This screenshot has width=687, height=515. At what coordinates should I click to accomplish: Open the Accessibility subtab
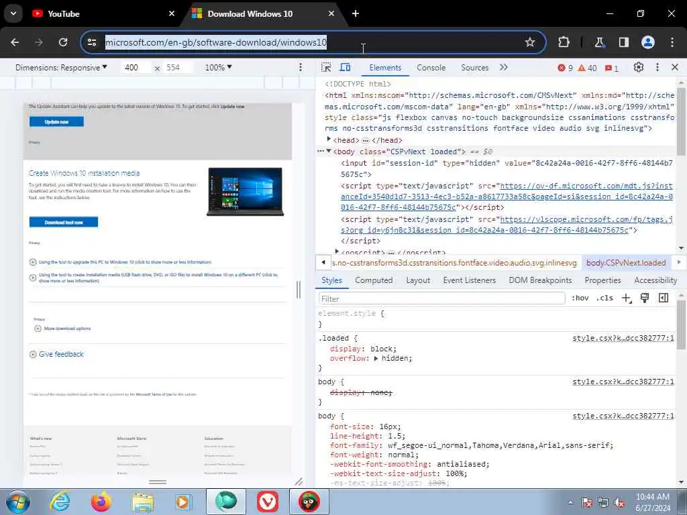click(655, 280)
